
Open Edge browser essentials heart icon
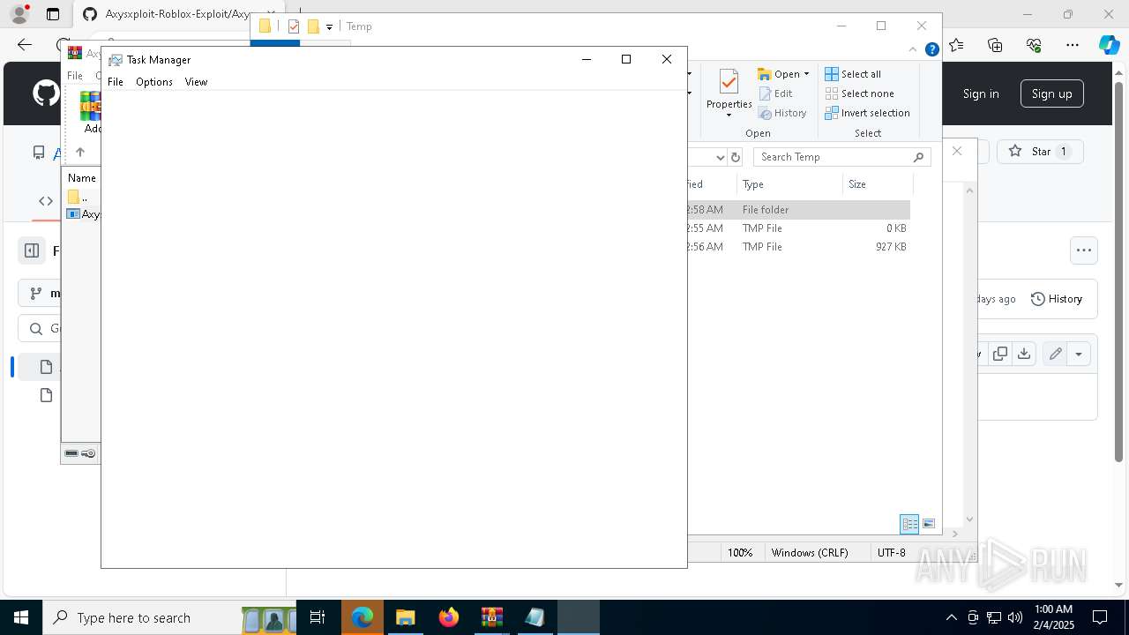click(x=1034, y=45)
